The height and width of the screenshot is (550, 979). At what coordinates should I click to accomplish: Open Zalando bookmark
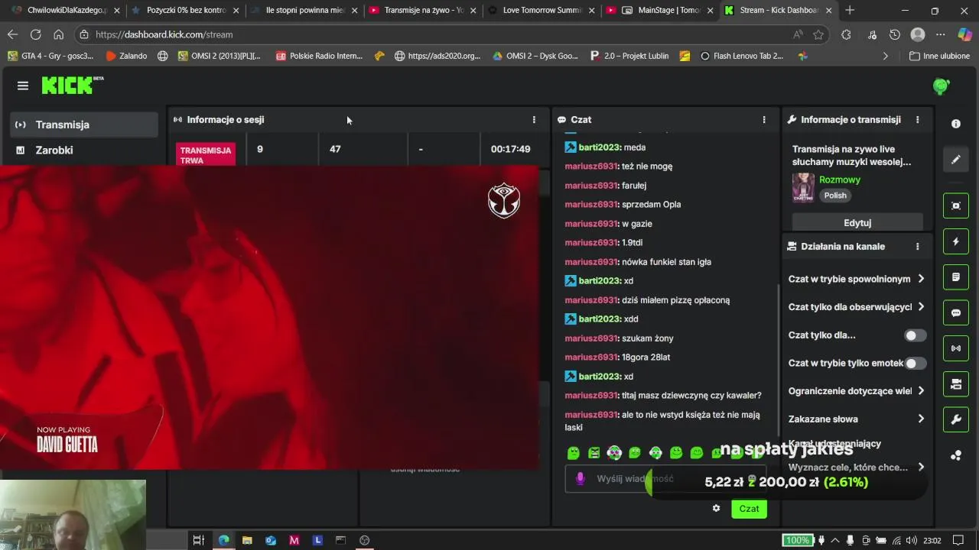point(126,56)
